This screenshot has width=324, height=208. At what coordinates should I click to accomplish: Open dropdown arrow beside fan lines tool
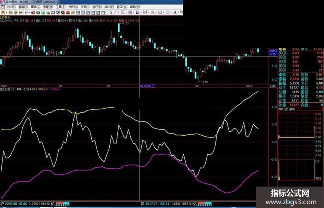[141, 13]
